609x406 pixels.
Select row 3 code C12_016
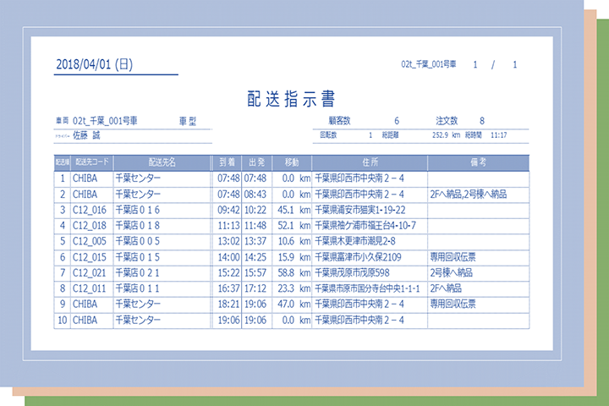(x=90, y=210)
